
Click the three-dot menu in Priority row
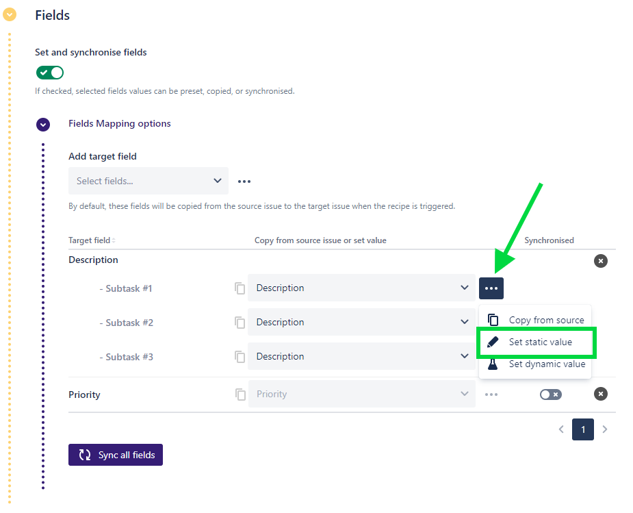pyautogui.click(x=491, y=395)
